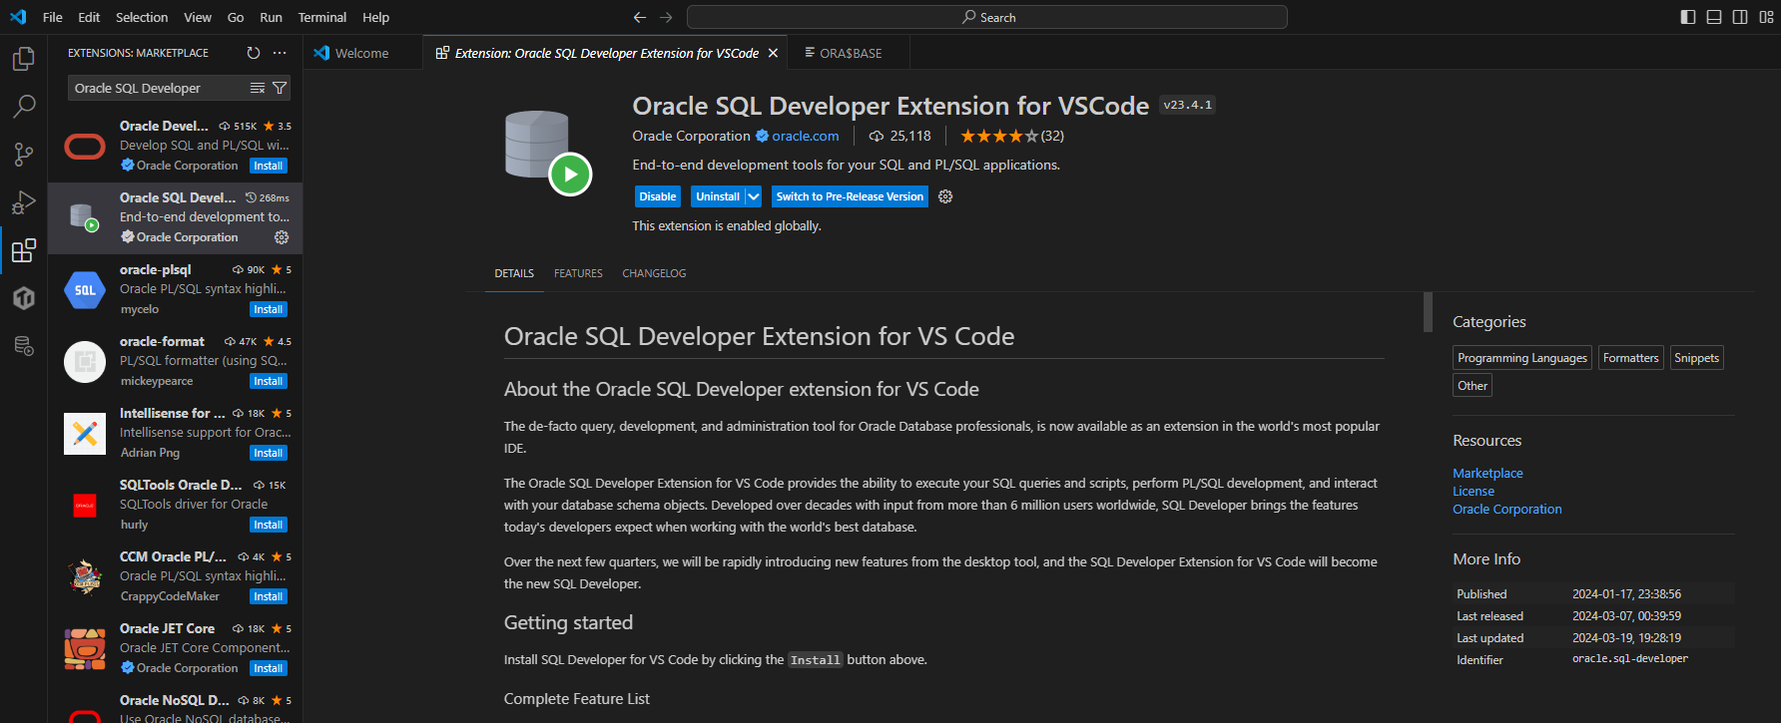Open Extensions view more actions menu
Image resolution: width=1781 pixels, height=723 pixels.
coord(280,53)
